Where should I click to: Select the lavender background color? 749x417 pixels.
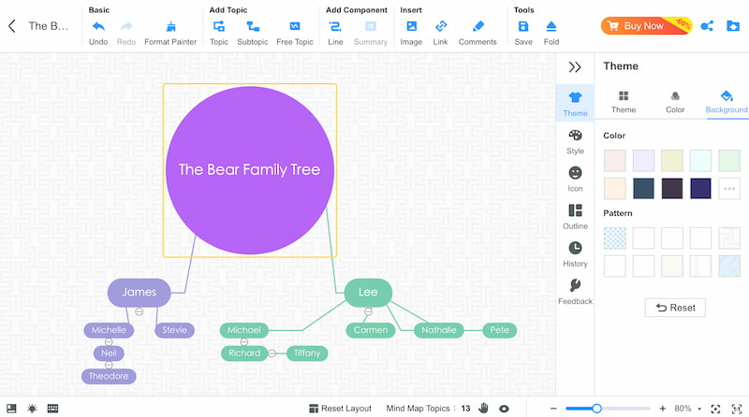pyautogui.click(x=643, y=161)
